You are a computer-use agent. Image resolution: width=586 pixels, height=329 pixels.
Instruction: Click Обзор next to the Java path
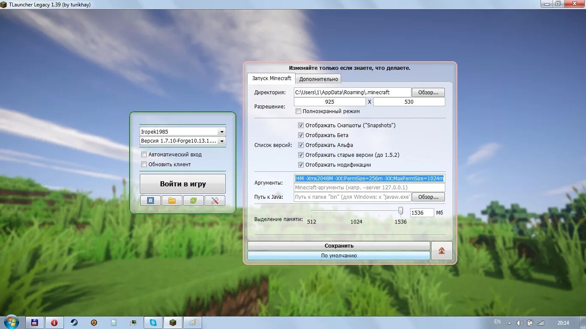[x=428, y=197]
